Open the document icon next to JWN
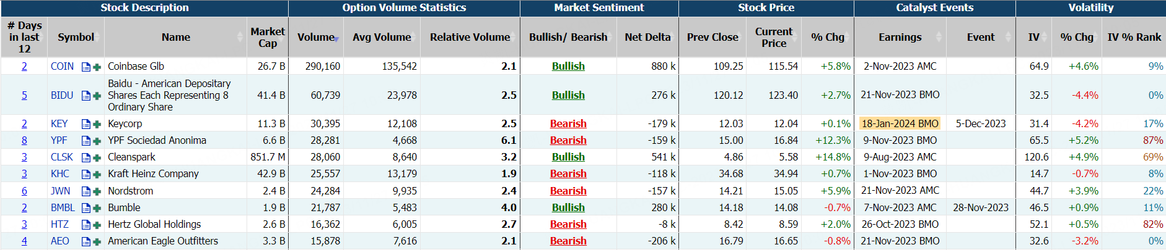Viewport: 1166px width, 250px height. coord(86,192)
